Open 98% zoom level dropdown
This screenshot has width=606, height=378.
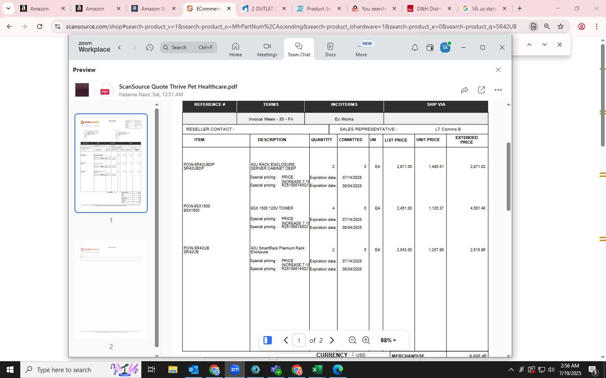(388, 340)
